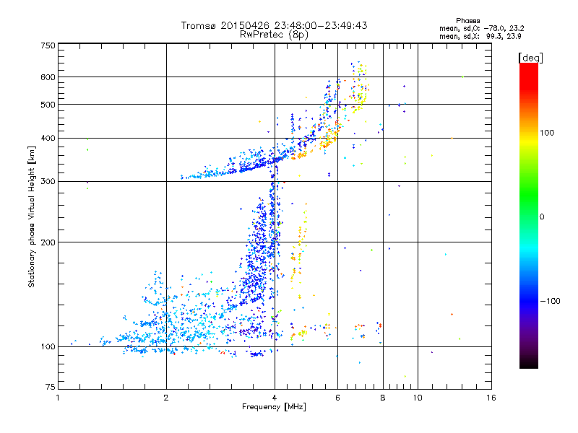
Task: Click the x-axis '16' tick label
Action: pyautogui.click(x=491, y=398)
